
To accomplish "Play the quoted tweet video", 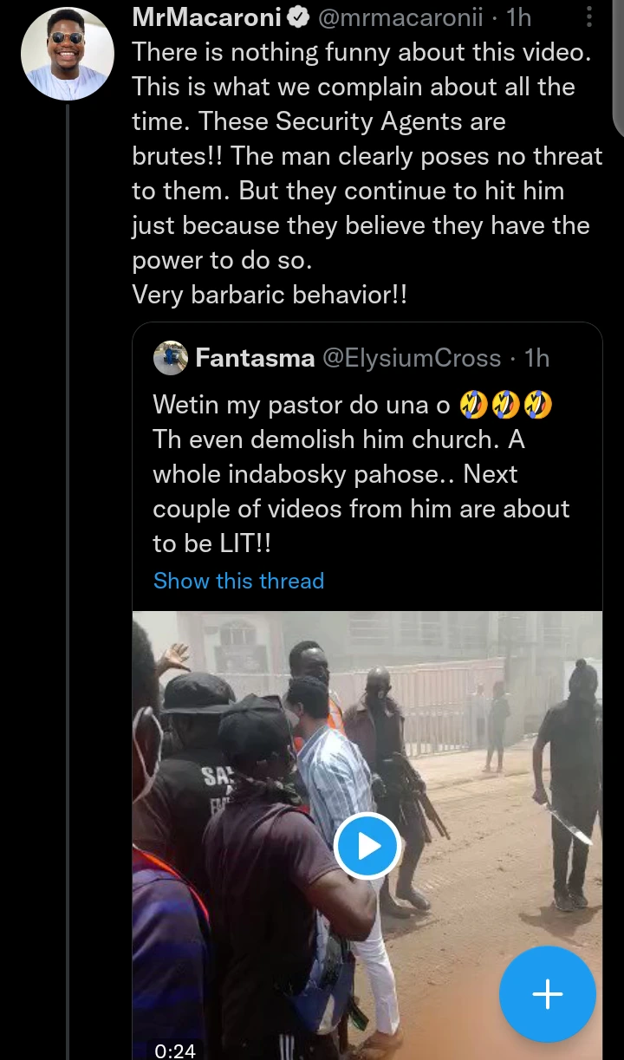I will point(367,845).
